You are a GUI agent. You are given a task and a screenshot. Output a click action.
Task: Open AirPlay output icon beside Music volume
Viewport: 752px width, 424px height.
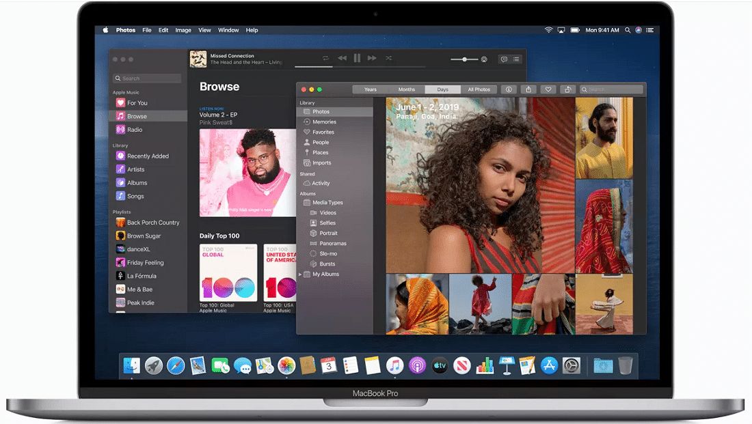point(485,59)
